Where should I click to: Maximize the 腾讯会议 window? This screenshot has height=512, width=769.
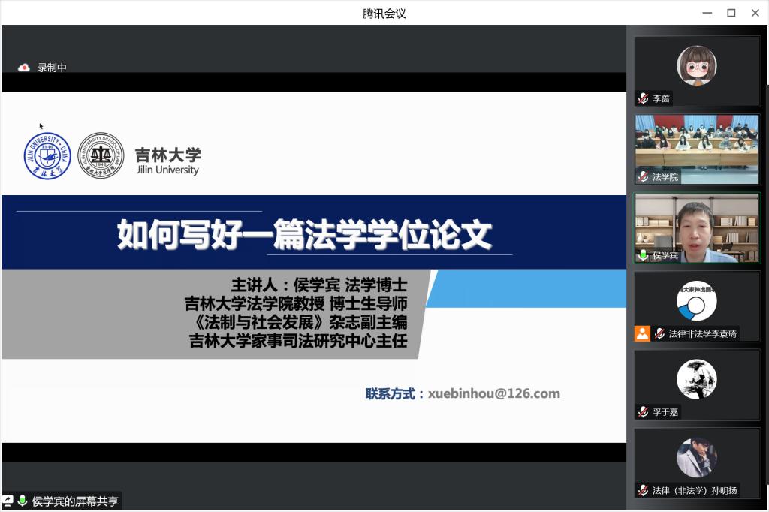pos(731,13)
